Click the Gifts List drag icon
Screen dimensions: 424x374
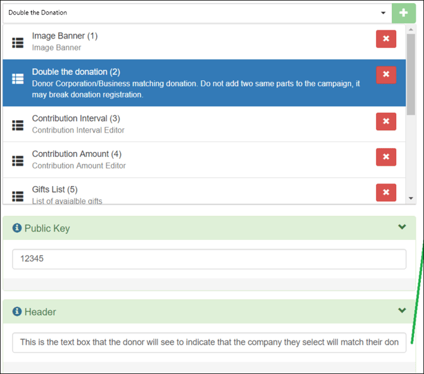pos(18,196)
